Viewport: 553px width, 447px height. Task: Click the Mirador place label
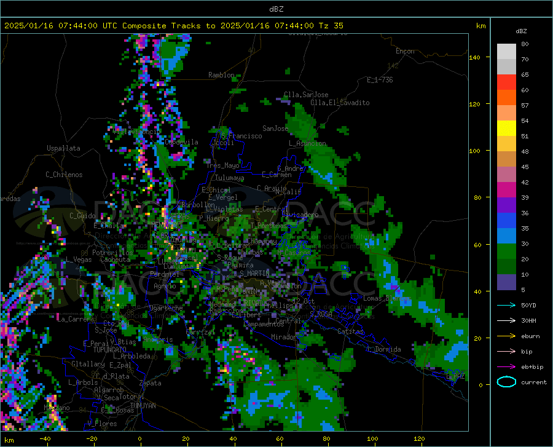(283, 337)
